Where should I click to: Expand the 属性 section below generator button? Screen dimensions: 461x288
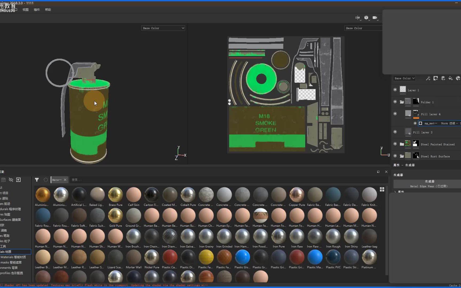click(x=395, y=192)
